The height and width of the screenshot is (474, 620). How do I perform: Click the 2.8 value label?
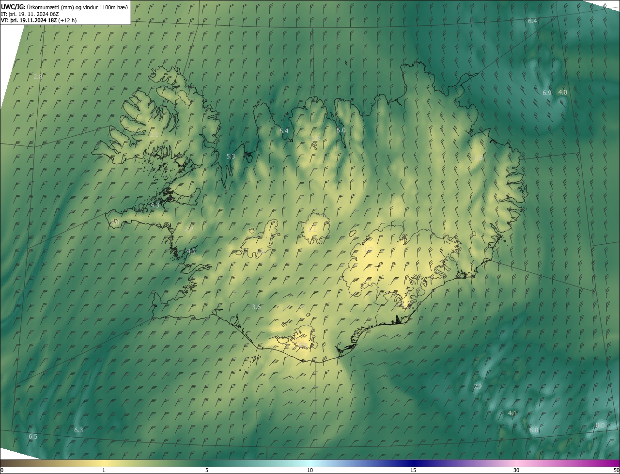click(38, 77)
